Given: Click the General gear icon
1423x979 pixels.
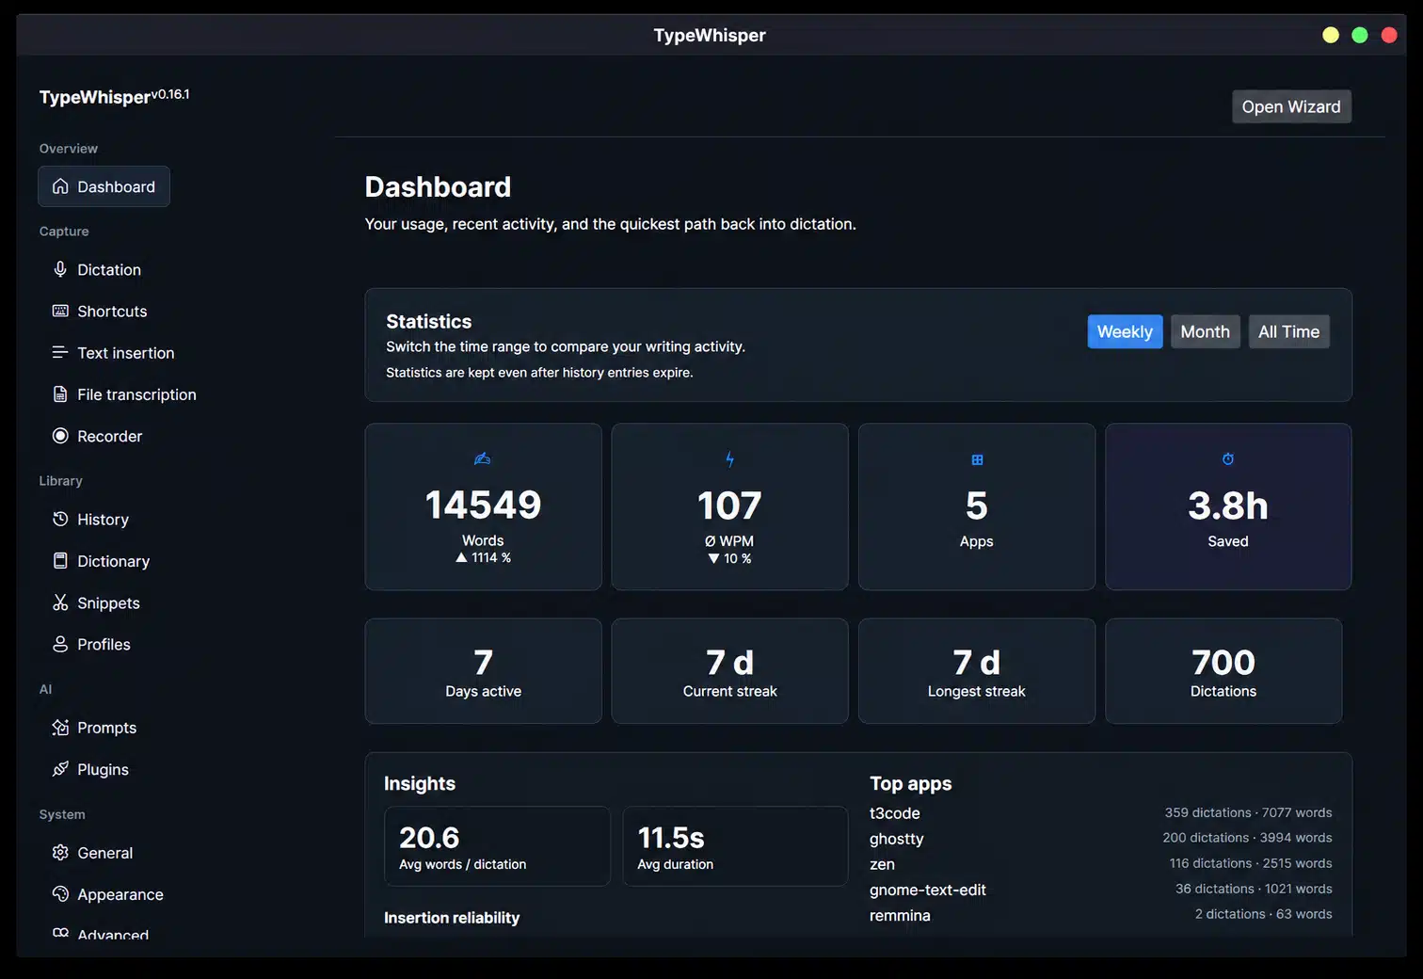Looking at the screenshot, I should click(60, 852).
